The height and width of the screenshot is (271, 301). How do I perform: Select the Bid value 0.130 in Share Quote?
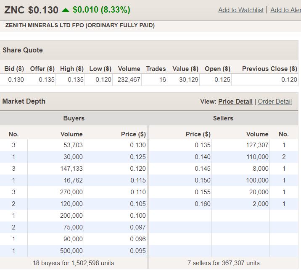(x=16, y=80)
